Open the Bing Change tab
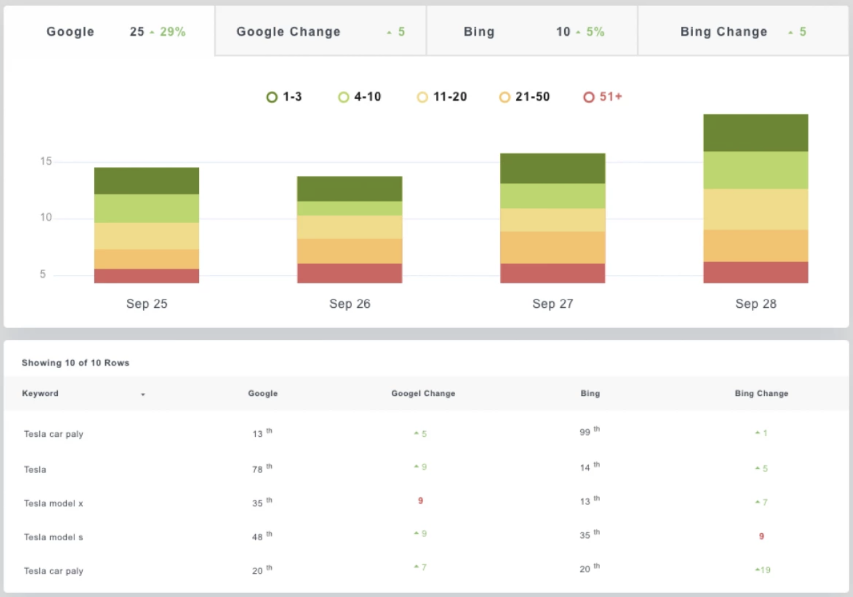 (742, 32)
